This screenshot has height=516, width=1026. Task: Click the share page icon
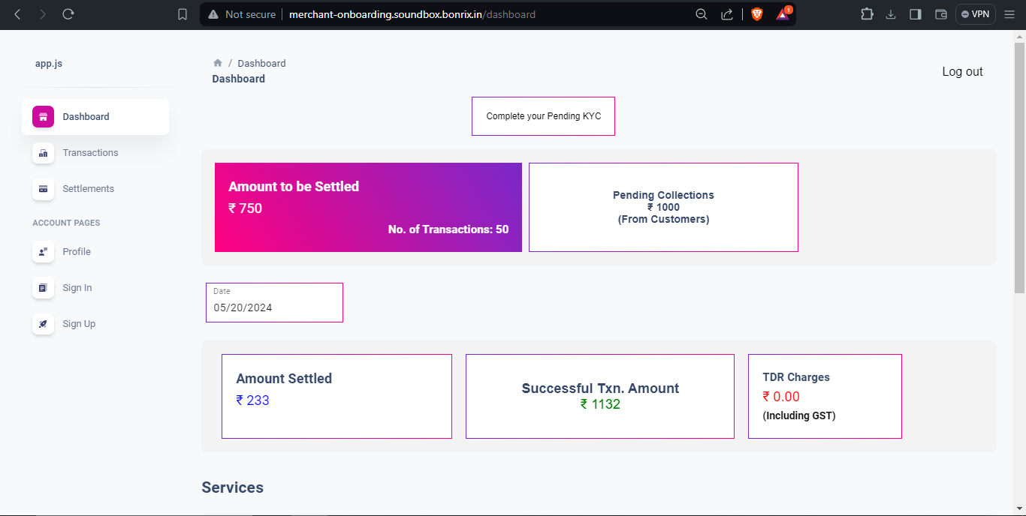726,14
